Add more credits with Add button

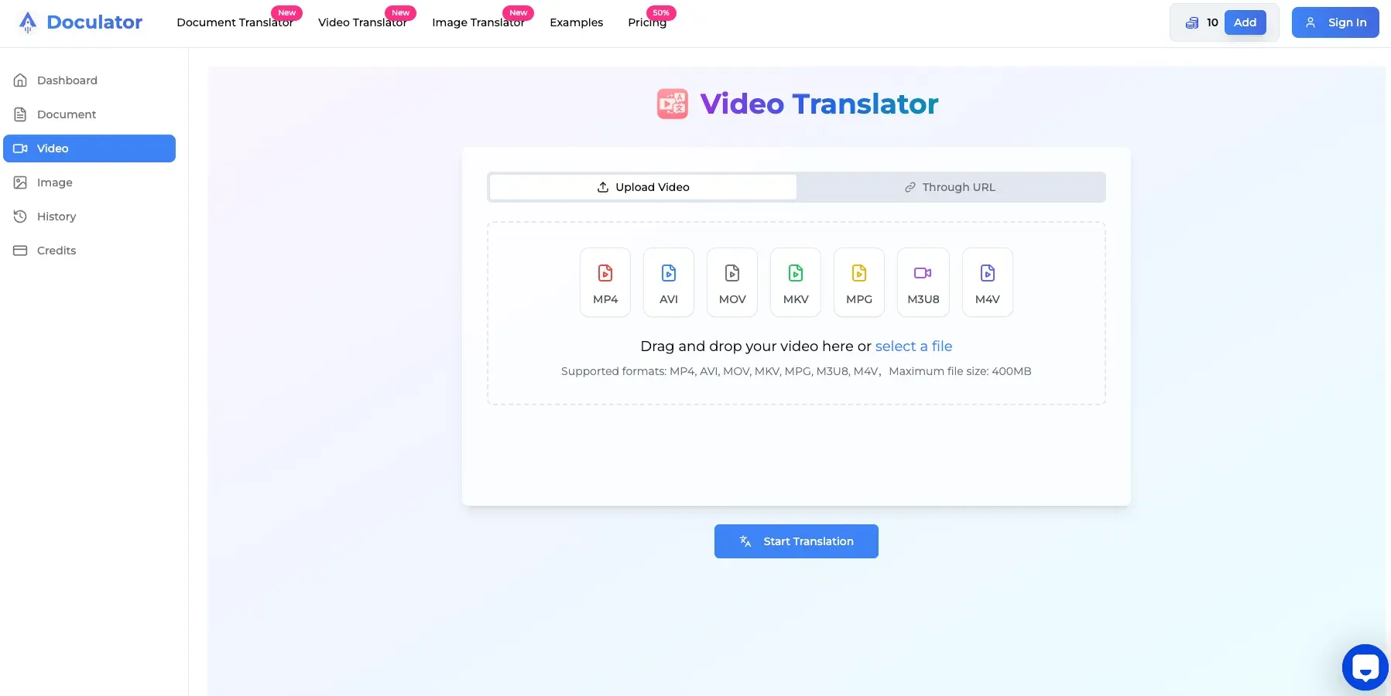click(x=1245, y=22)
